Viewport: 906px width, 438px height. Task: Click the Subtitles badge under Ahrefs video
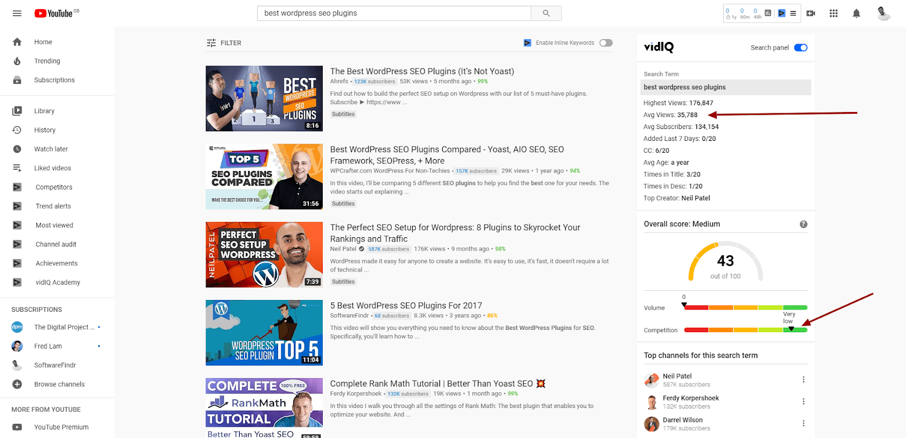(x=343, y=114)
